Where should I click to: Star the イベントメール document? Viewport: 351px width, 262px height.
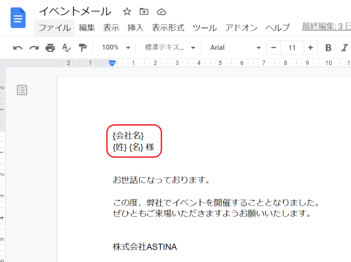pos(127,11)
